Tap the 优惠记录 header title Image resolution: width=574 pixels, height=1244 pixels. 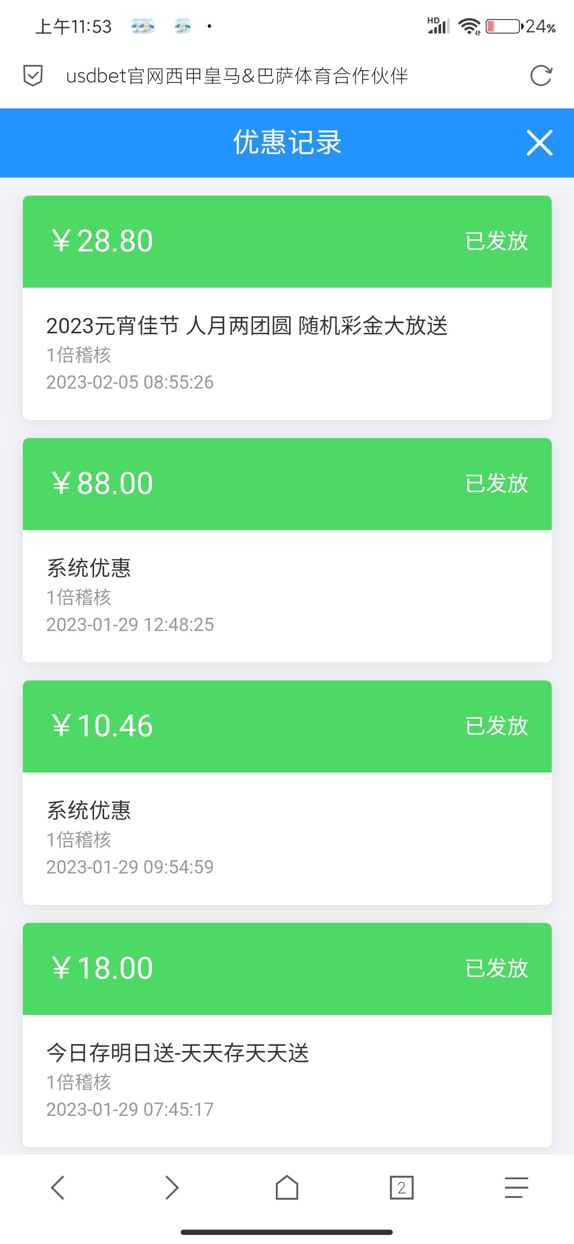[287, 142]
